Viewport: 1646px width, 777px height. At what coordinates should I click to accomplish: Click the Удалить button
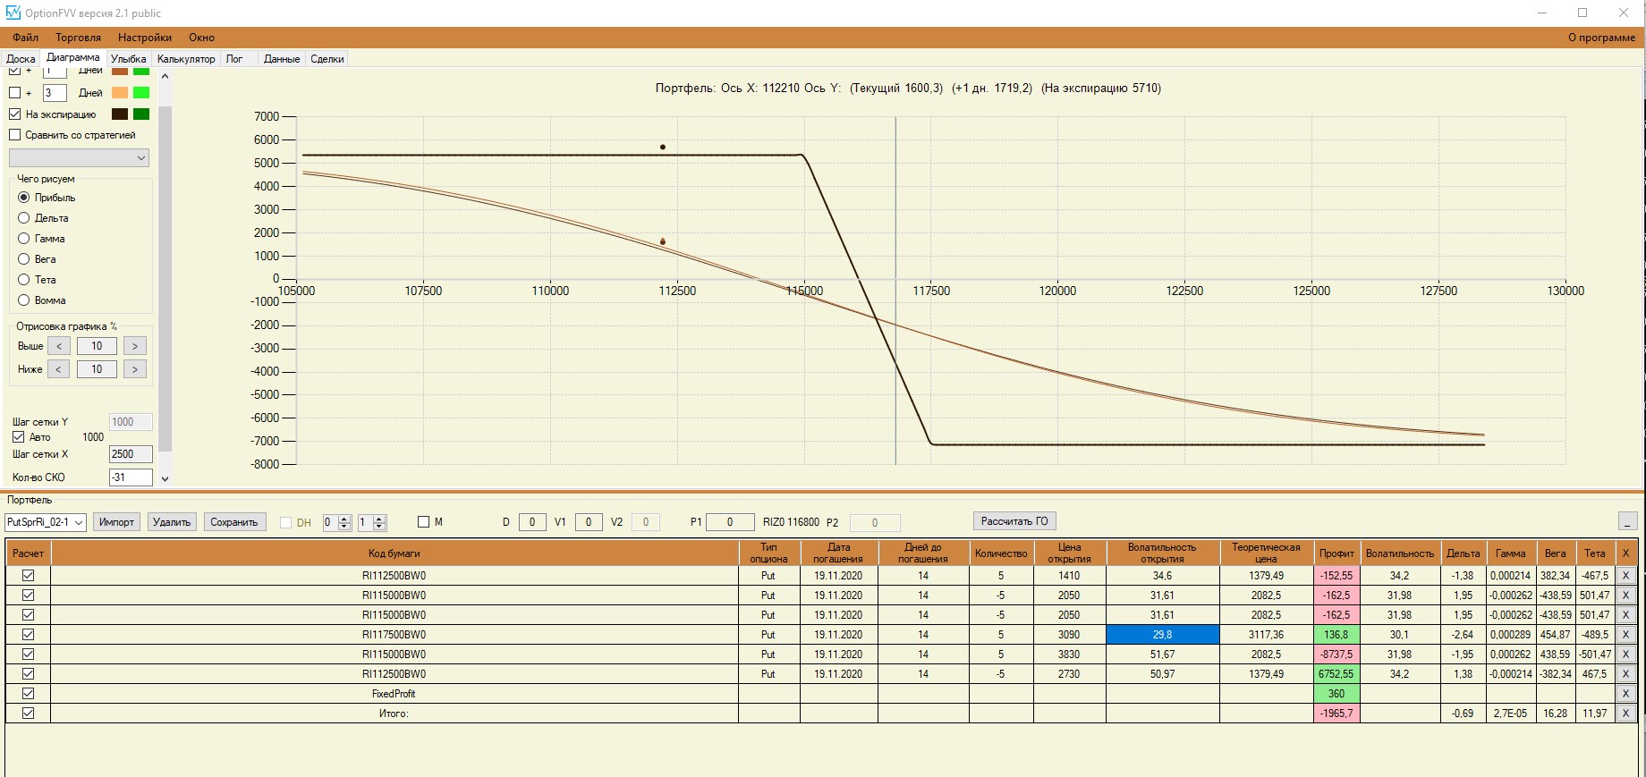(x=172, y=522)
